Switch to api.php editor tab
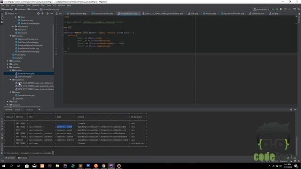This screenshot has height=169, width=301. click(274, 14)
